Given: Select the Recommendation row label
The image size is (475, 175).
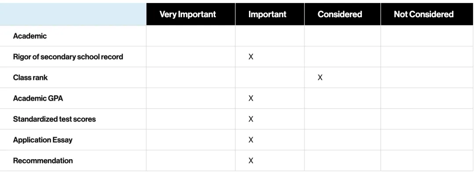Looking at the screenshot, I should click(x=43, y=160).
